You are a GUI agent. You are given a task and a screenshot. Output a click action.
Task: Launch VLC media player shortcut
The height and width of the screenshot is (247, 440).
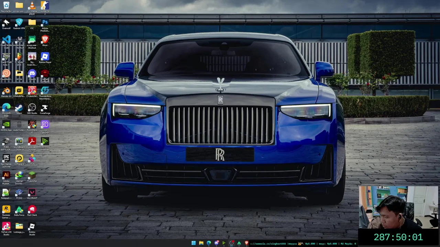coord(32,8)
